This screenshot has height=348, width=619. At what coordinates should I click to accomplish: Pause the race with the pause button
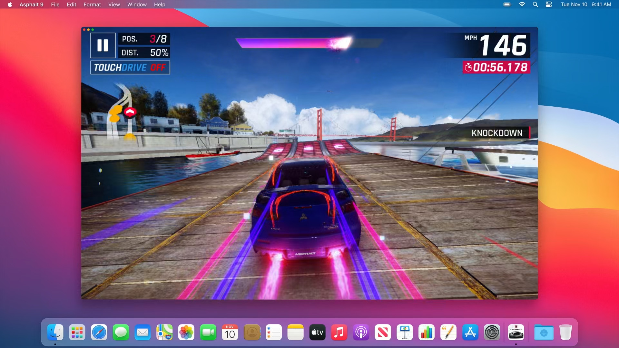103,45
